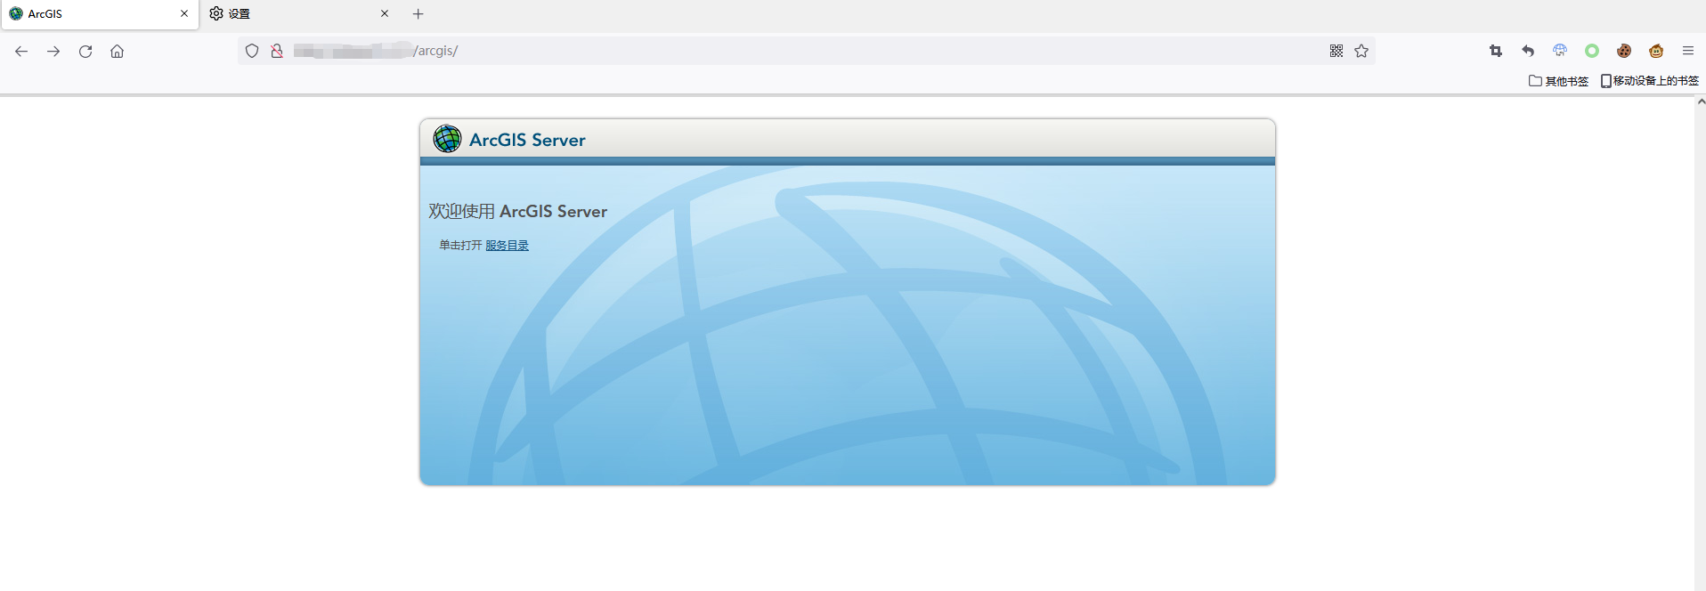Click the ArcGIS Server header title

point(527,140)
